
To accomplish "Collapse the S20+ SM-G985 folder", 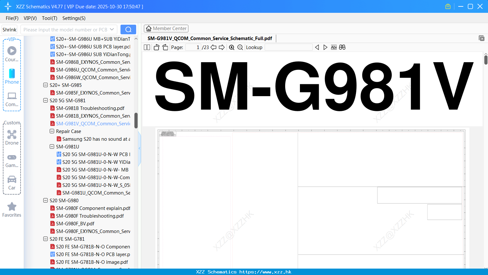I will pos(45,85).
